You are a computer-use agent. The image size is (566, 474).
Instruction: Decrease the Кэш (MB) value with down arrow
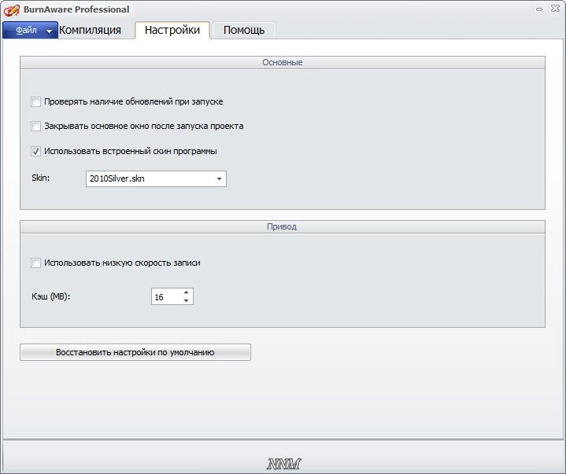tap(186, 300)
